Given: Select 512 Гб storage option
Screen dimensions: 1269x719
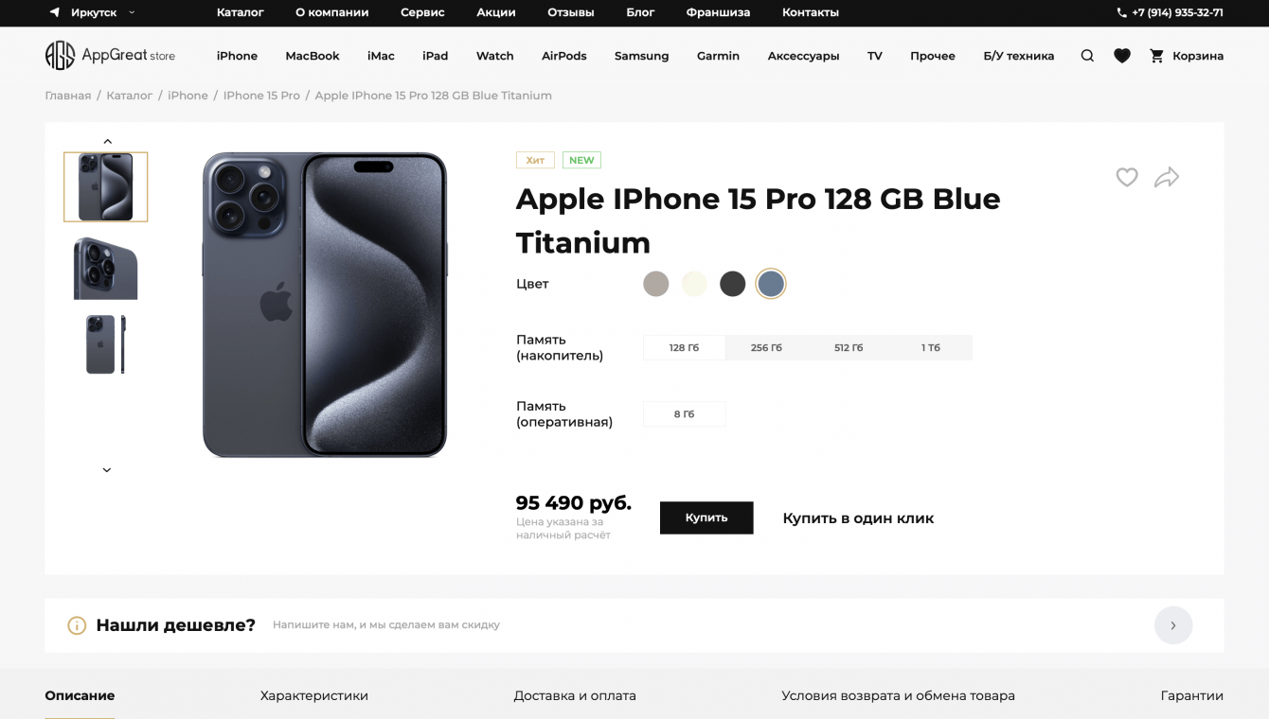Looking at the screenshot, I should point(849,347).
